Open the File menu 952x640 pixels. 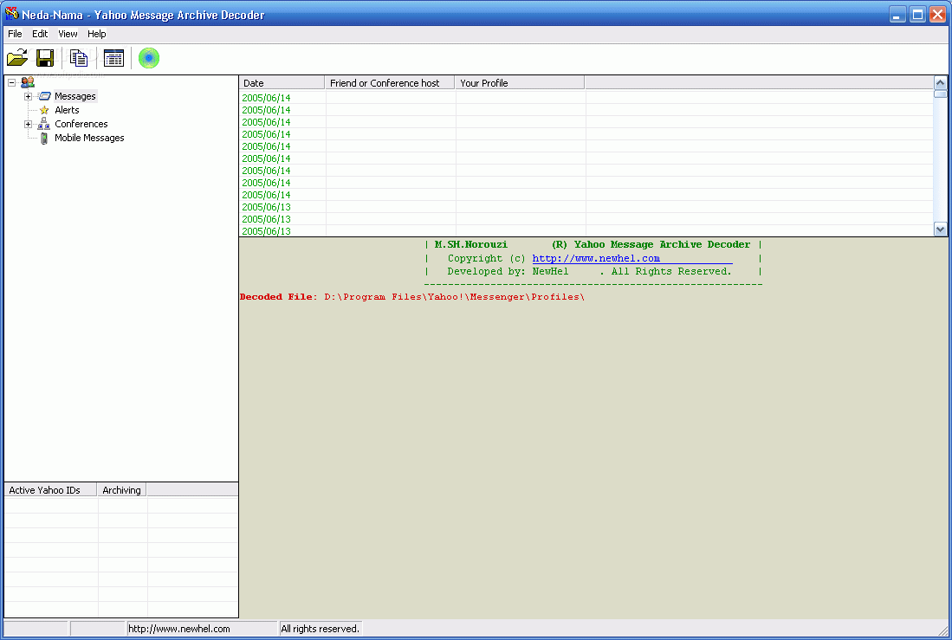[x=15, y=34]
